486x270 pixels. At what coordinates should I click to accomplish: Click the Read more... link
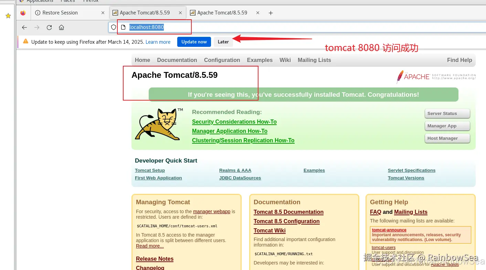pos(150,246)
